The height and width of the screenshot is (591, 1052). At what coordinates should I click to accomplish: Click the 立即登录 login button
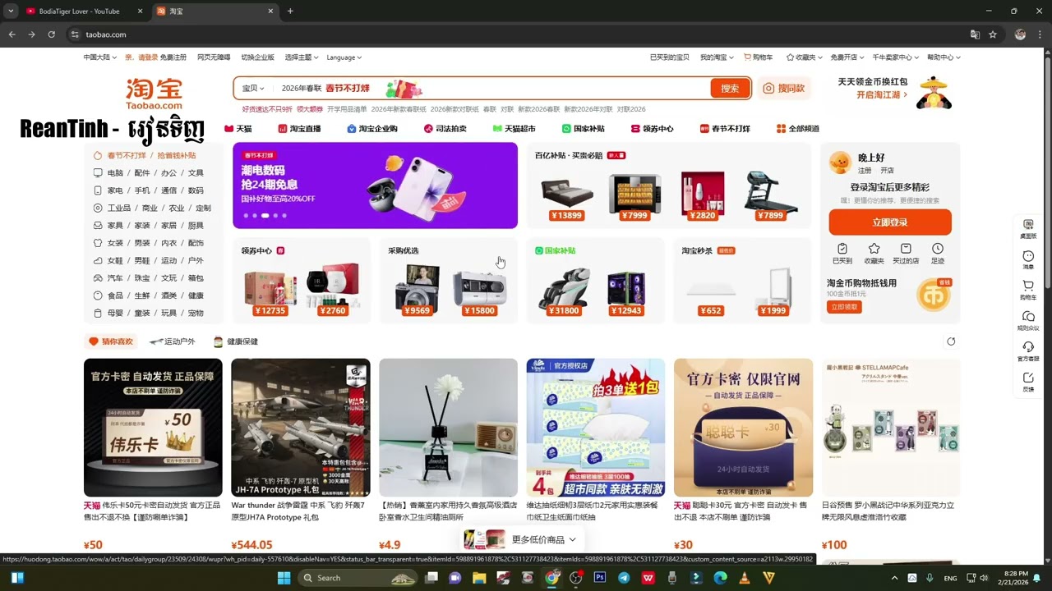pos(890,222)
